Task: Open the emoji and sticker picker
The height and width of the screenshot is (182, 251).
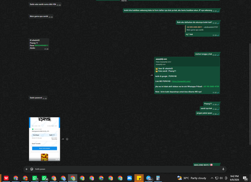Action: (32, 169)
